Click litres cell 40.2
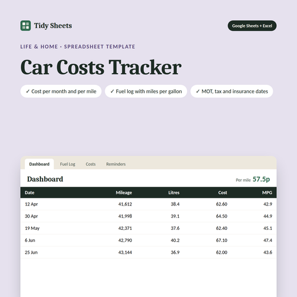The width and height of the screenshot is (297, 297). [175, 241]
